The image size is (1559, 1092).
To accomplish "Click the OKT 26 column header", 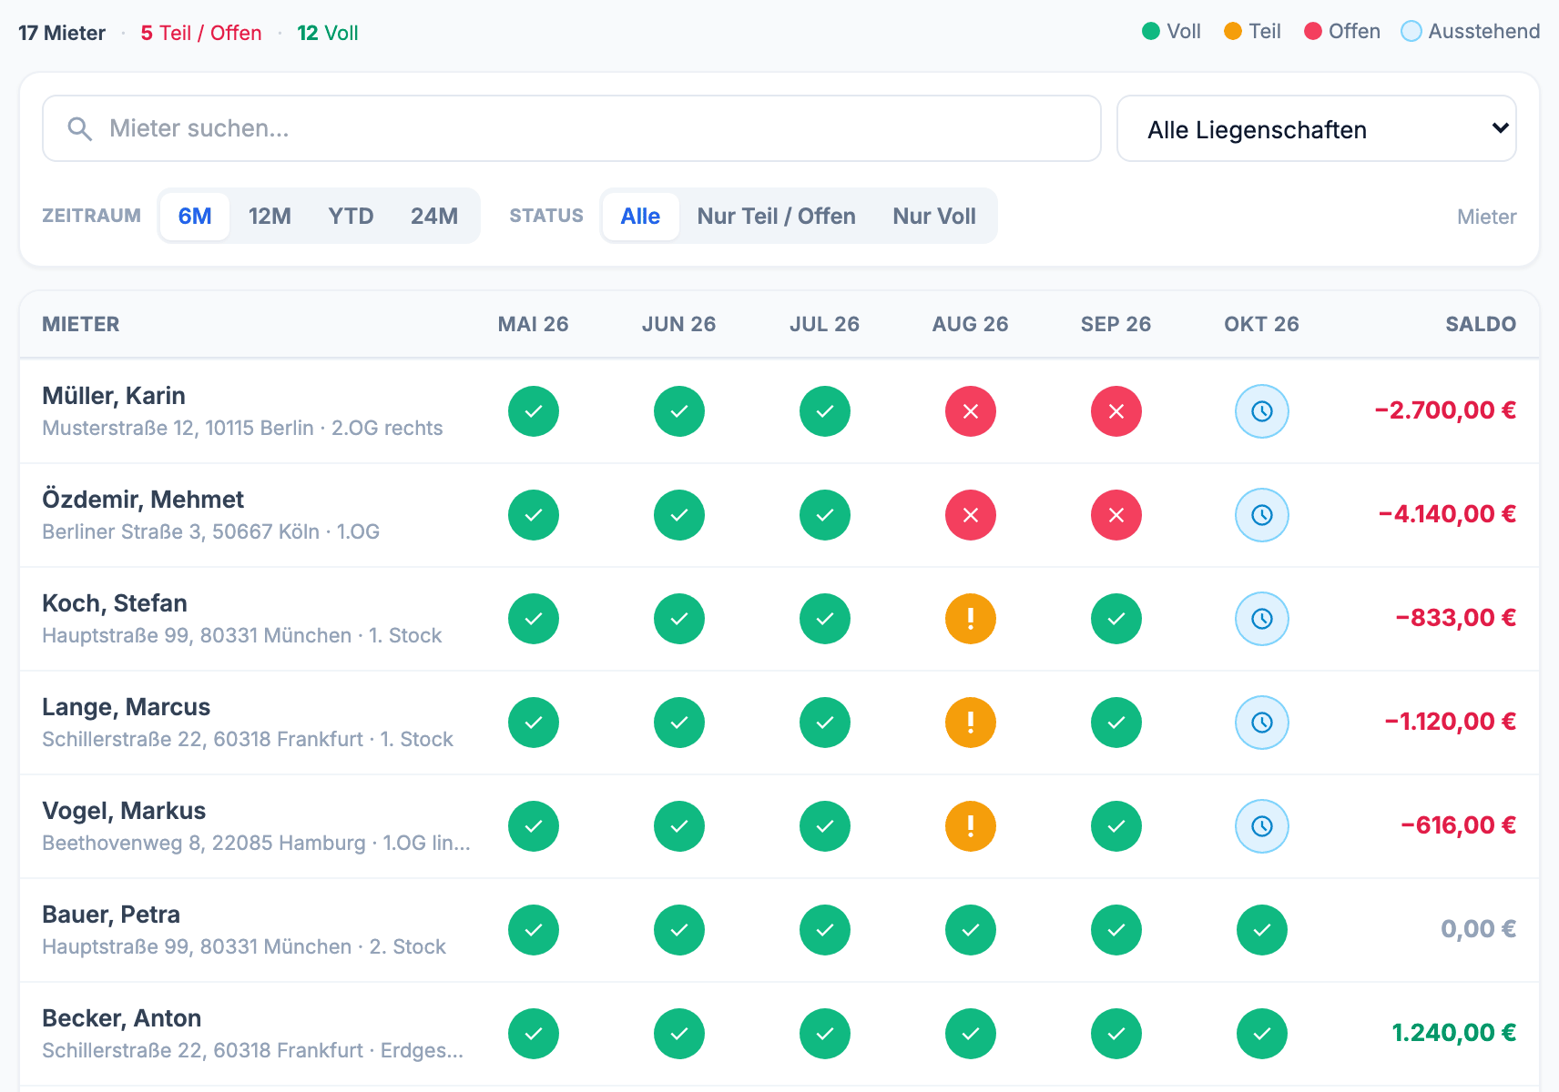I will [1262, 324].
